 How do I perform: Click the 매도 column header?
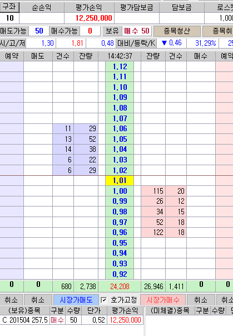(38, 56)
